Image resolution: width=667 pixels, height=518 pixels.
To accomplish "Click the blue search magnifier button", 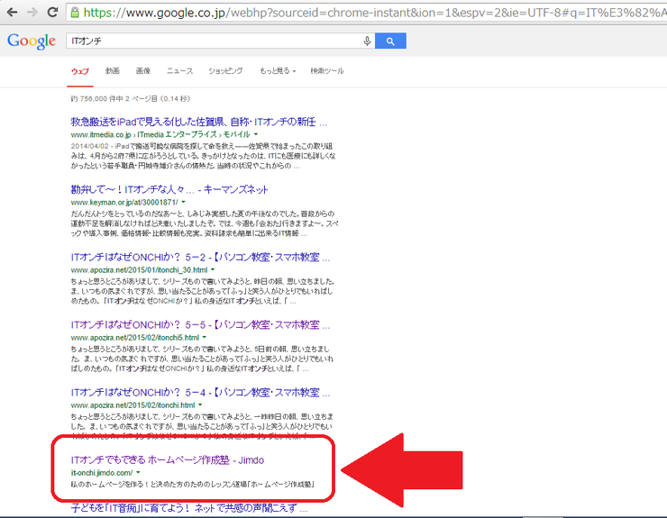I will point(390,41).
